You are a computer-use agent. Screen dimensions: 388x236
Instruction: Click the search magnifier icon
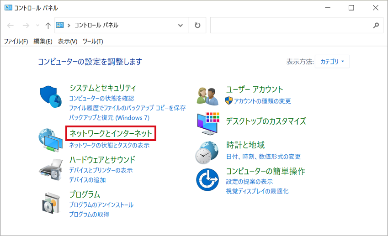click(x=376, y=25)
